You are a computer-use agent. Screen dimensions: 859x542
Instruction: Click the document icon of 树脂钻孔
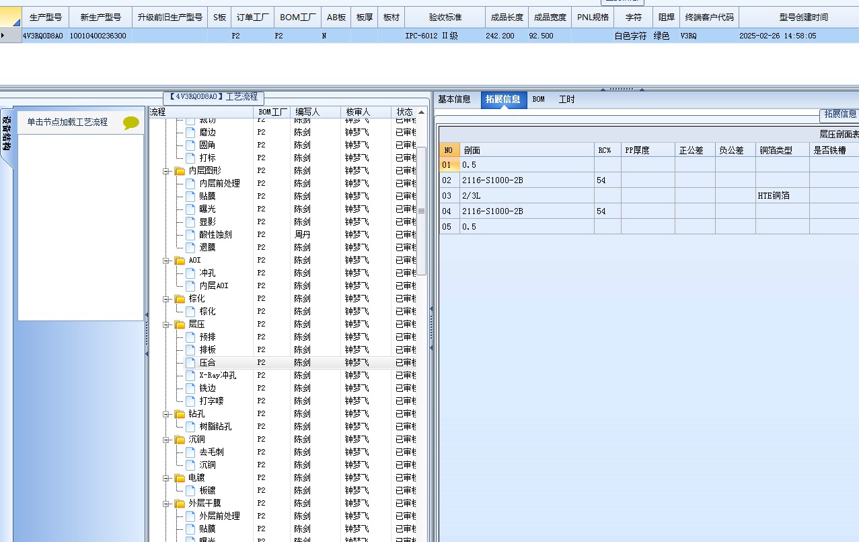[190, 426]
